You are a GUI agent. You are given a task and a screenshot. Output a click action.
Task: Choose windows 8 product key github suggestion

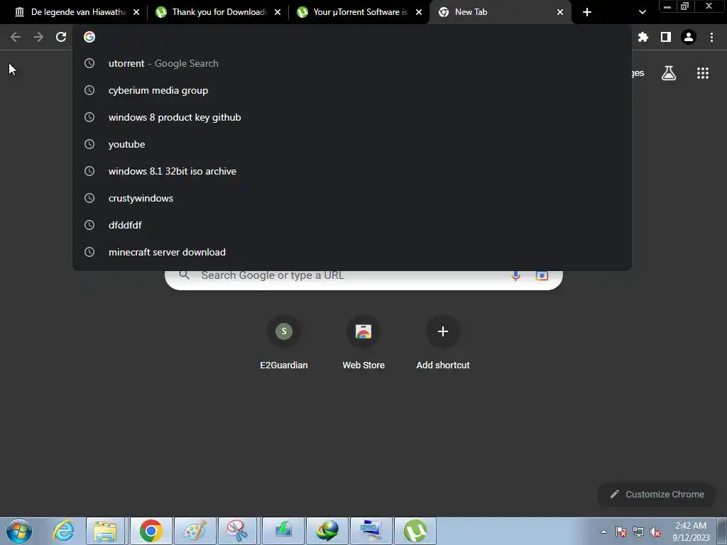tap(352, 117)
